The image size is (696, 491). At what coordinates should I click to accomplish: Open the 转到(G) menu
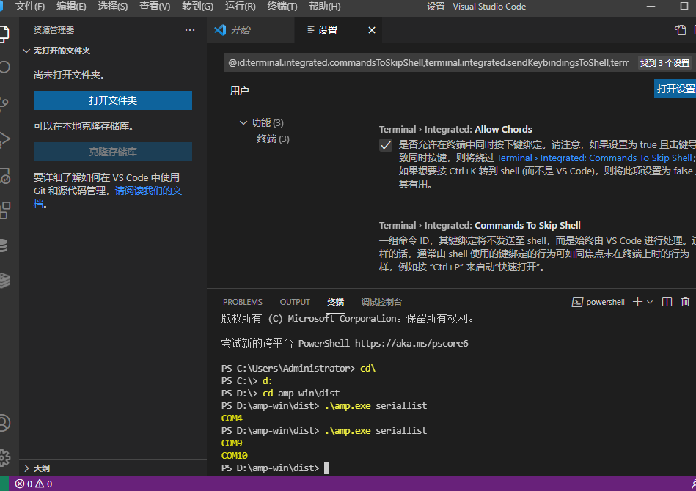197,6
